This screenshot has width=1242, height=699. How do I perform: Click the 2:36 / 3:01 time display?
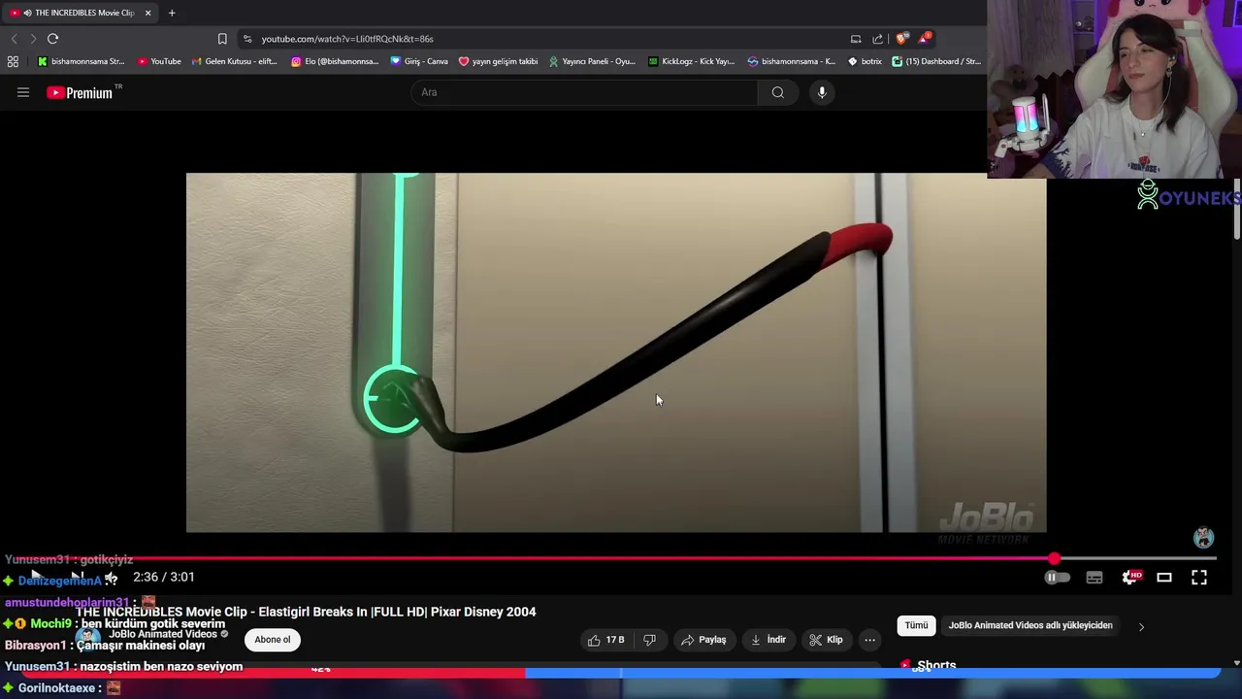164,577
